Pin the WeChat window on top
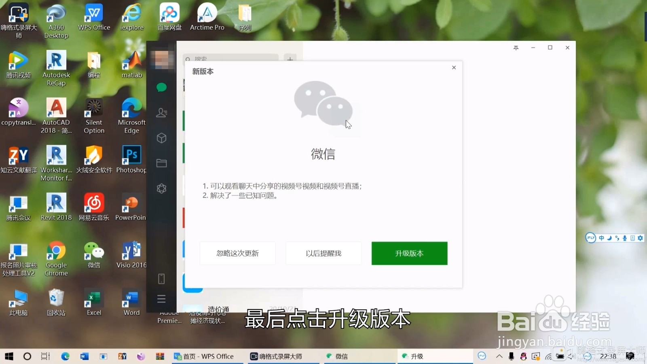Image resolution: width=647 pixels, height=364 pixels. coord(516,48)
